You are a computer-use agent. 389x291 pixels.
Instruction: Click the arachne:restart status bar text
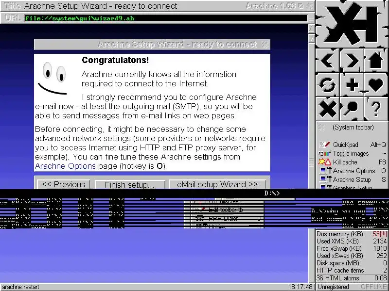[20, 287]
